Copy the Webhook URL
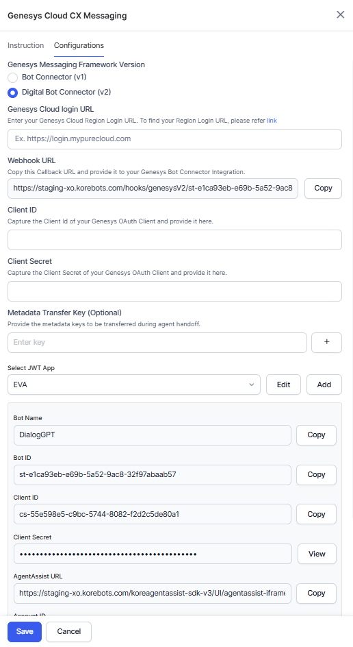Image resolution: width=353 pixels, height=647 pixels. pos(323,188)
